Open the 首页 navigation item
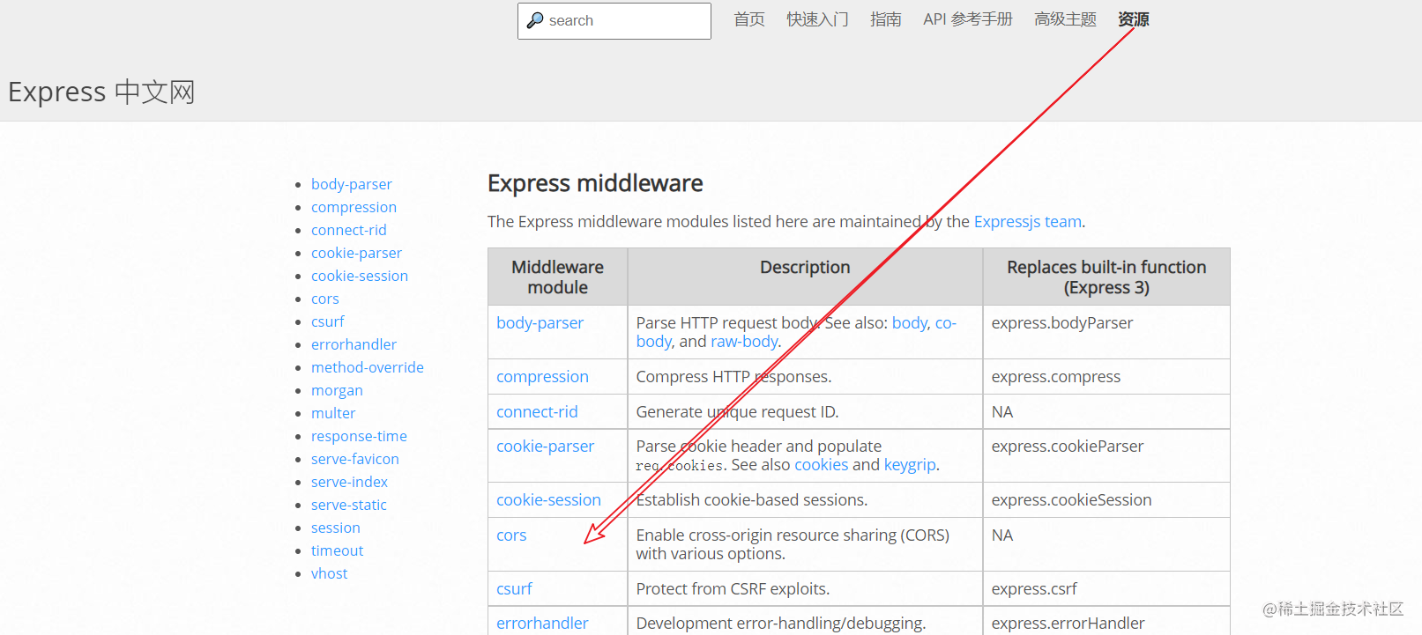Screen dimensions: 1422x635 point(749,19)
